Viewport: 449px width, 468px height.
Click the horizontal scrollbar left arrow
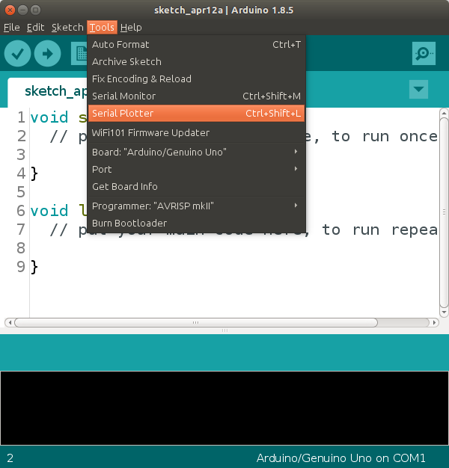click(x=10, y=323)
